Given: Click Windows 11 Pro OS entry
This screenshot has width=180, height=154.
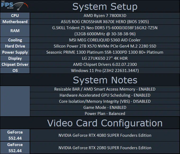Looking at the screenshot, I should coord(105,70).
